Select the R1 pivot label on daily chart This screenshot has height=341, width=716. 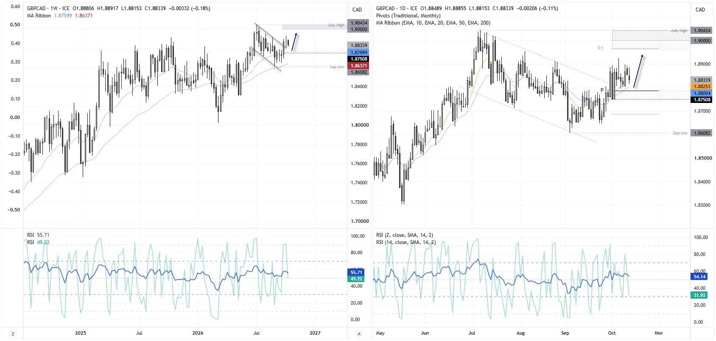tap(600, 48)
